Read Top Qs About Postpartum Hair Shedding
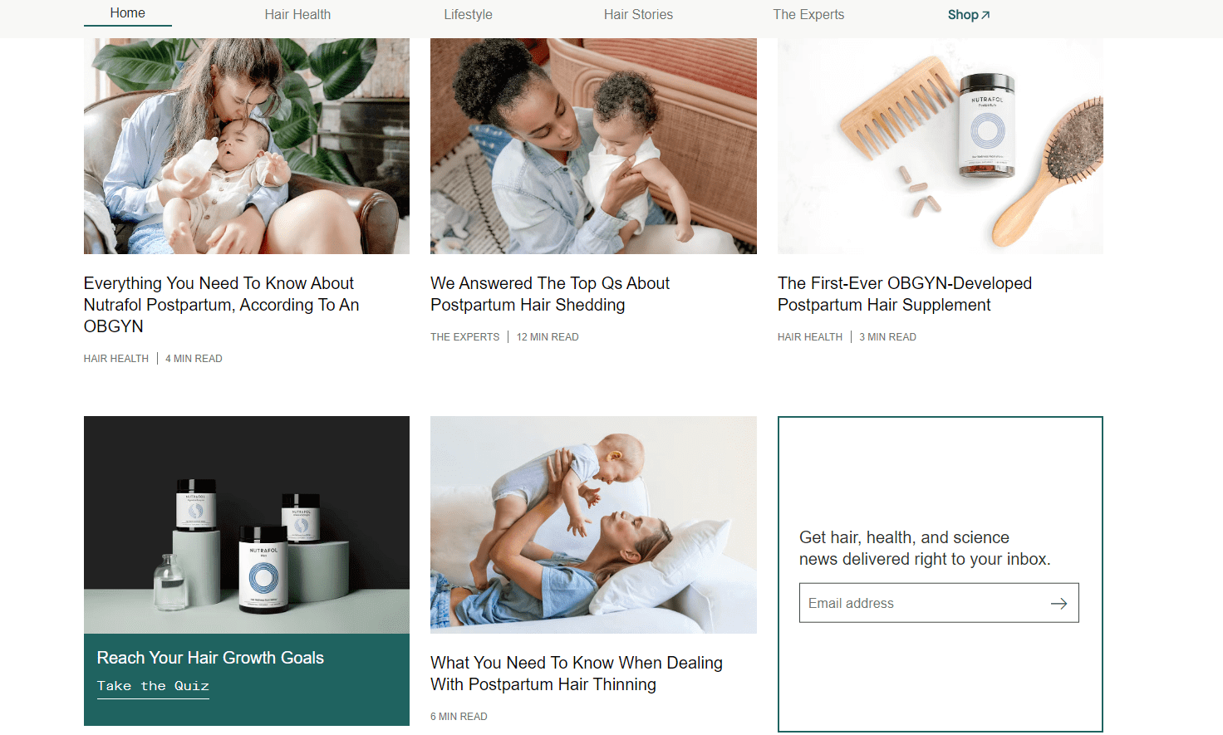This screenshot has height=735, width=1223. pos(550,294)
